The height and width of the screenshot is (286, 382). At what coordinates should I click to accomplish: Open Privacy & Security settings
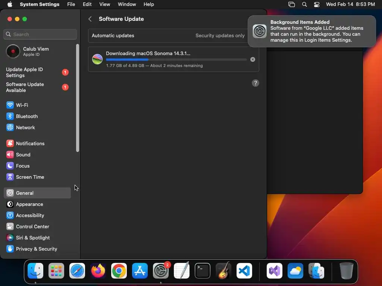click(37, 249)
